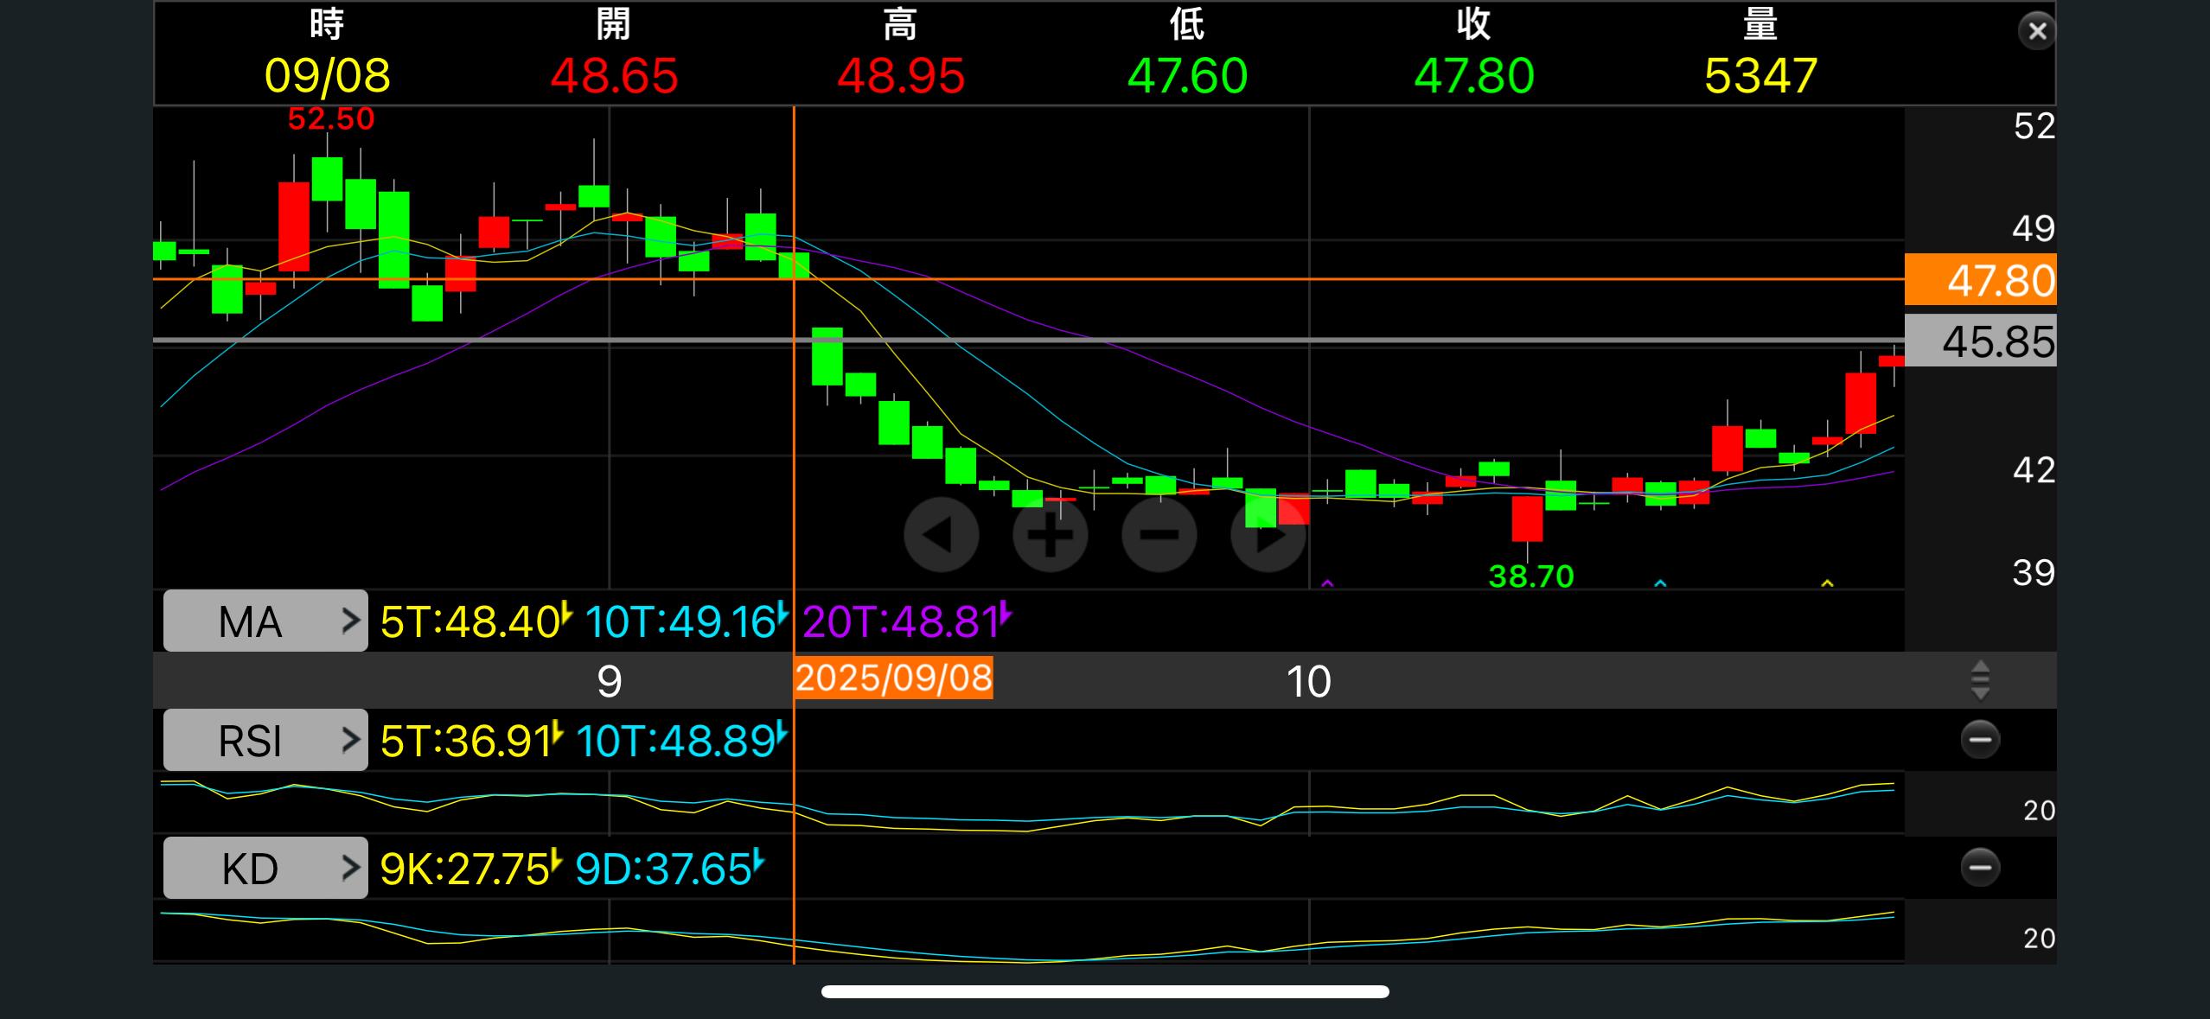Open the RSI indicator selector
2210x1019 pixels.
(265, 741)
